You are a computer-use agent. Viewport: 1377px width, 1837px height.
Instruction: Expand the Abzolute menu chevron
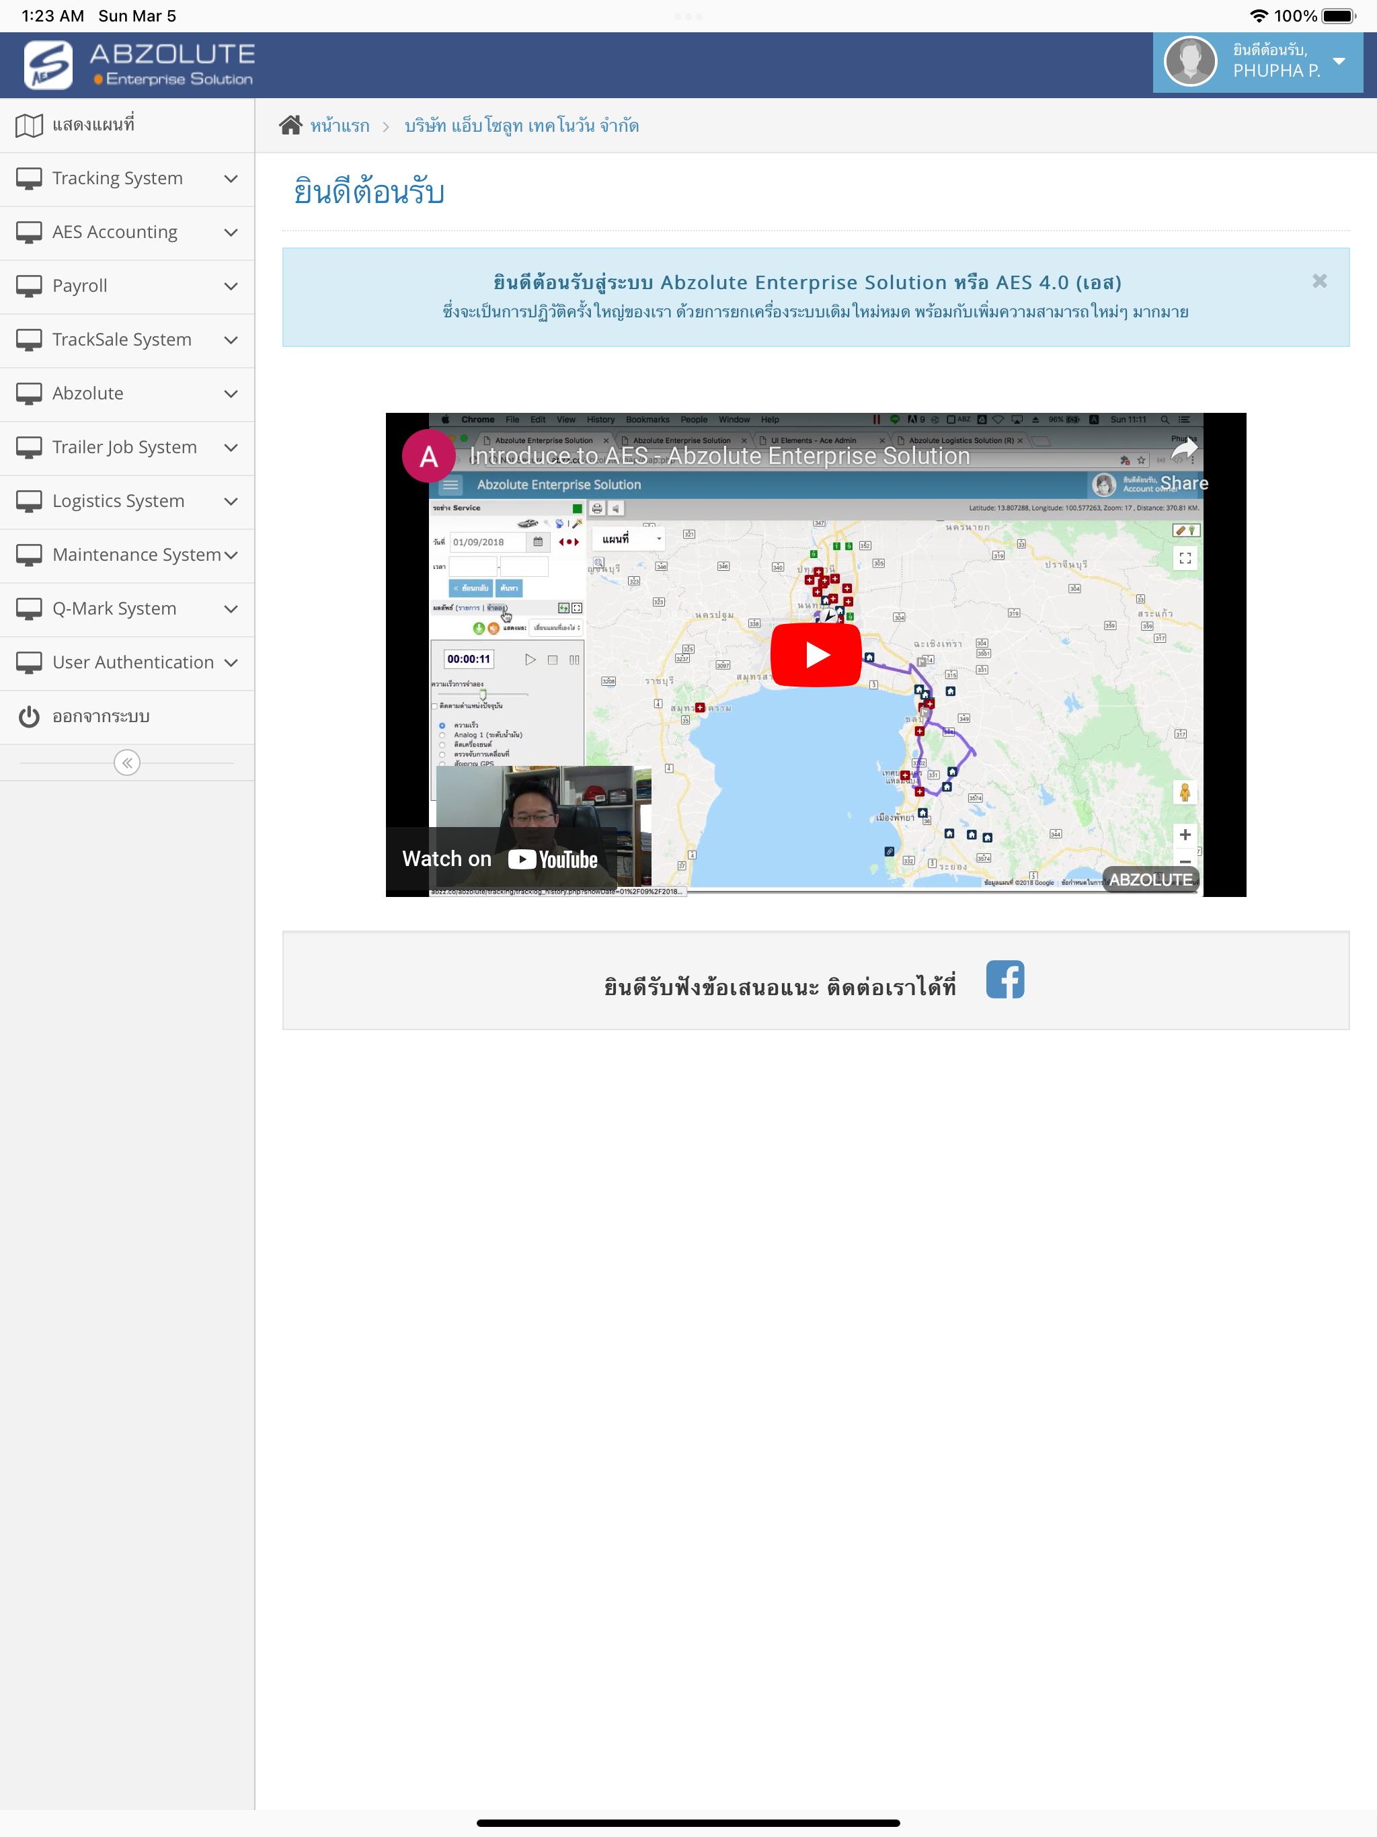(231, 393)
